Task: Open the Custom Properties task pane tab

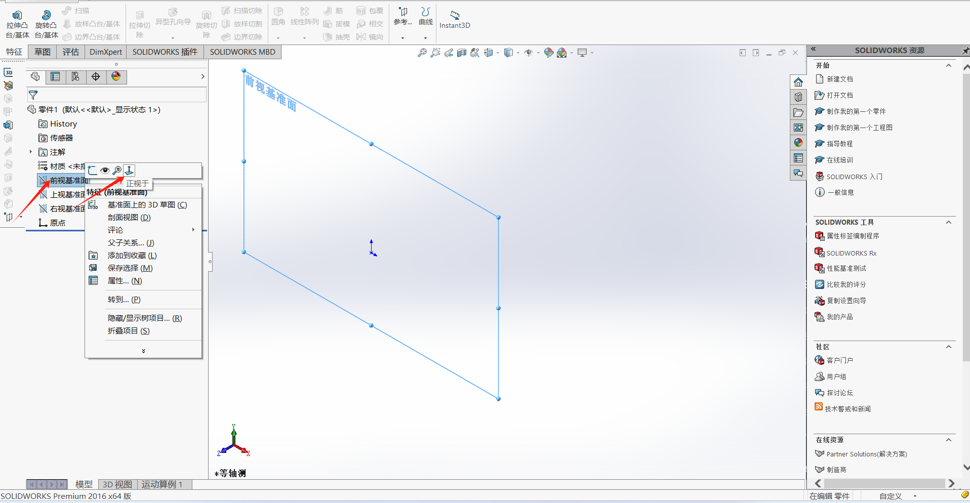Action: [798, 158]
